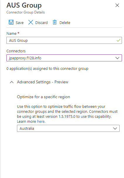The height and width of the screenshot is (178, 124).
Task: Collapse Advanced Settings using the chevron
Action: point(12,82)
